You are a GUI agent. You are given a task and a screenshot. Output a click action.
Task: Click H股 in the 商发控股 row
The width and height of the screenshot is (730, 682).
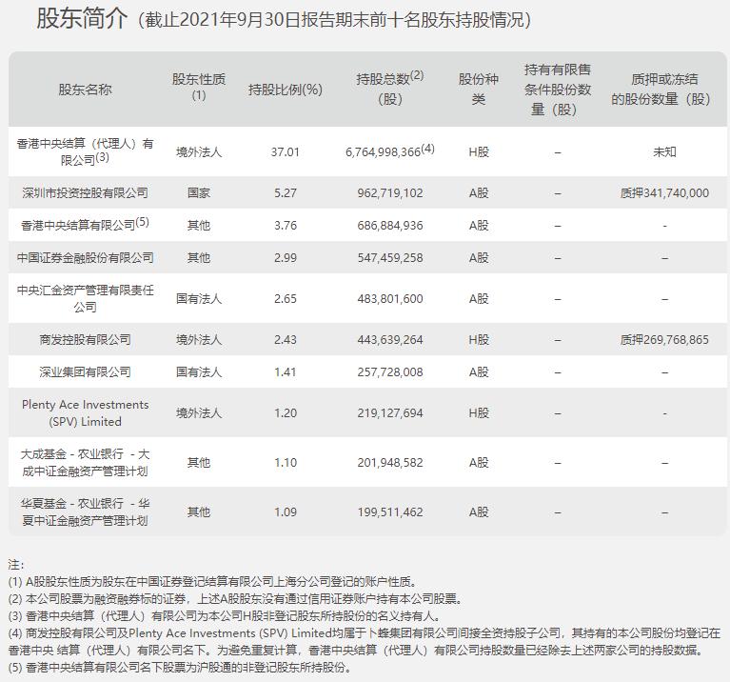tap(479, 340)
